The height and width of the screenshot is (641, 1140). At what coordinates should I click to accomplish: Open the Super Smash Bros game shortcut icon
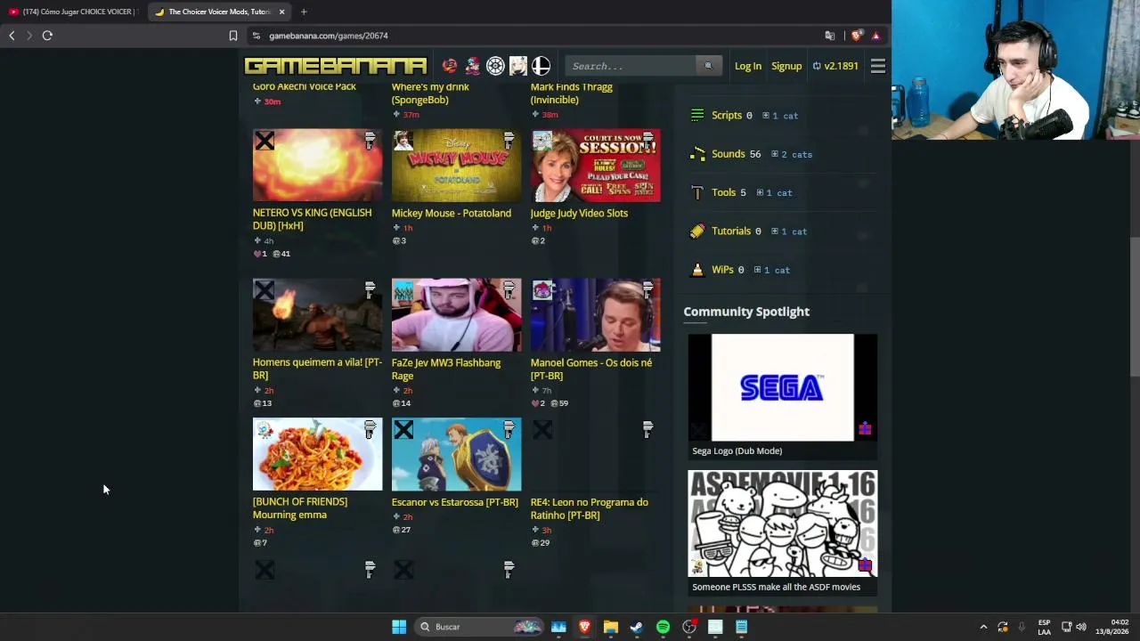541,66
